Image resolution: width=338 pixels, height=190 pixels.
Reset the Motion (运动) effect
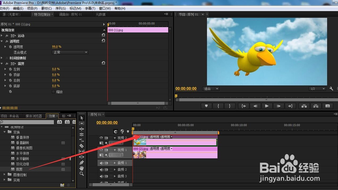(103, 35)
